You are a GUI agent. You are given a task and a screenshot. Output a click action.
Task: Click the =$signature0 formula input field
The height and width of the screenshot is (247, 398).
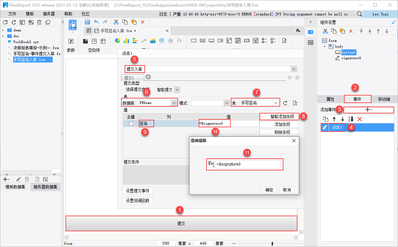click(x=248, y=164)
